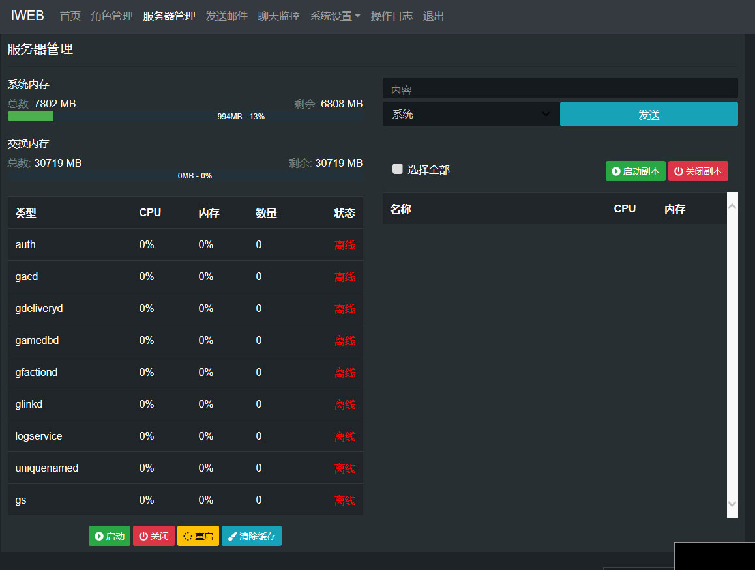The height and width of the screenshot is (570, 755).
Task: Switch to 聊天监控 chat monitoring
Action: (x=279, y=16)
